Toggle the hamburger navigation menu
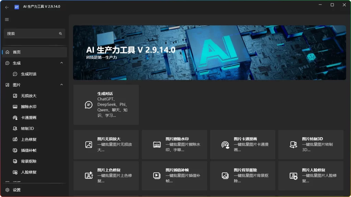This screenshot has width=351, height=197. (x=7, y=19)
